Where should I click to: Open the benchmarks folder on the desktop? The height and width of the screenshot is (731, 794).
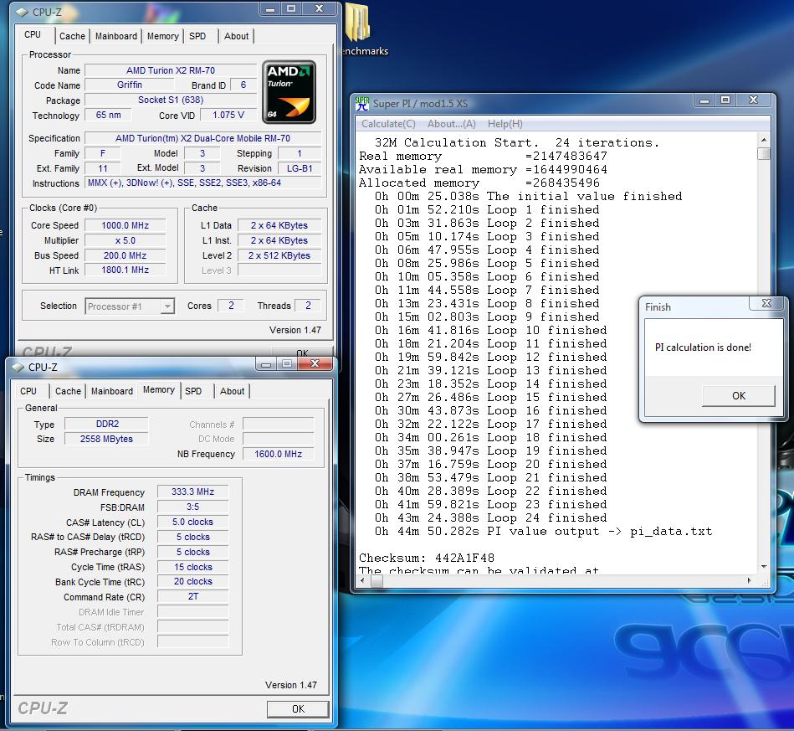tap(361, 29)
